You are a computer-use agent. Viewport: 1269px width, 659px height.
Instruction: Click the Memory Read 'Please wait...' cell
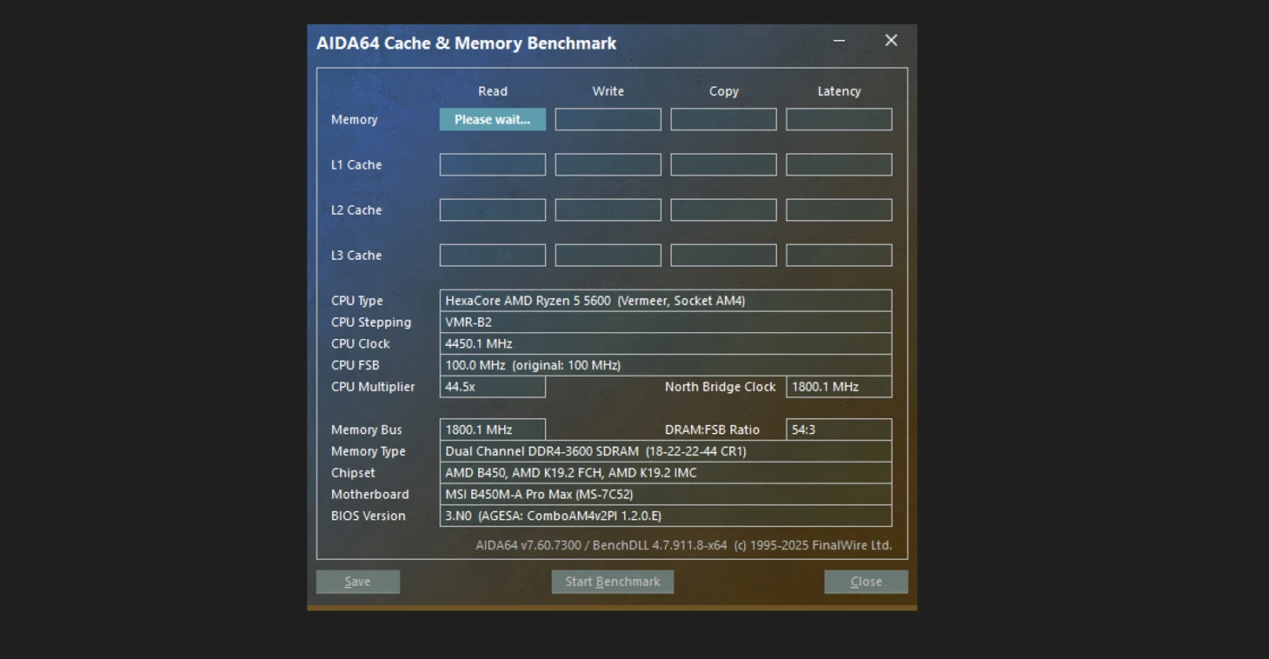[x=492, y=119]
